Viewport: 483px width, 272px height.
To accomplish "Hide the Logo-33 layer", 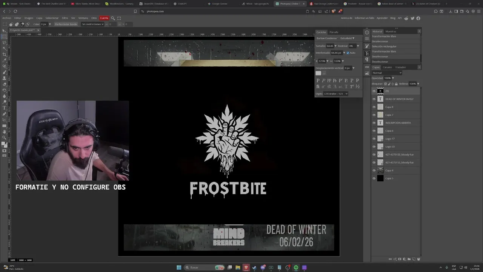I will click(x=374, y=147).
